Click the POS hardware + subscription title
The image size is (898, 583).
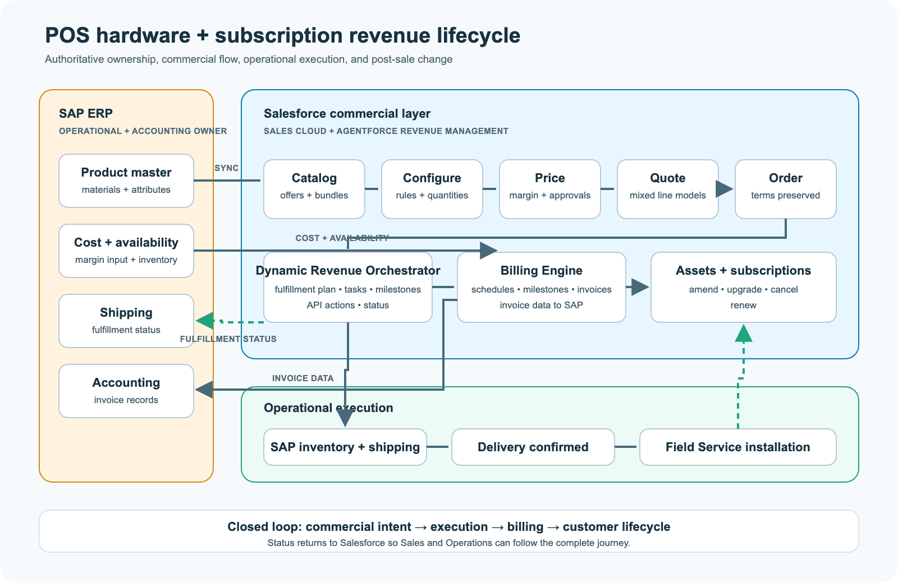pos(283,35)
